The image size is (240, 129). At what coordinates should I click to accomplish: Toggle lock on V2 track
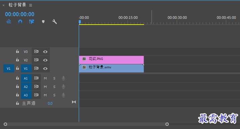(18, 60)
